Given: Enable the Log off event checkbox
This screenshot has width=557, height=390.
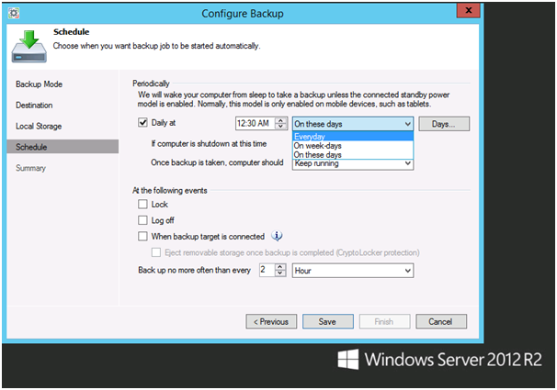Looking at the screenshot, I should coord(142,220).
